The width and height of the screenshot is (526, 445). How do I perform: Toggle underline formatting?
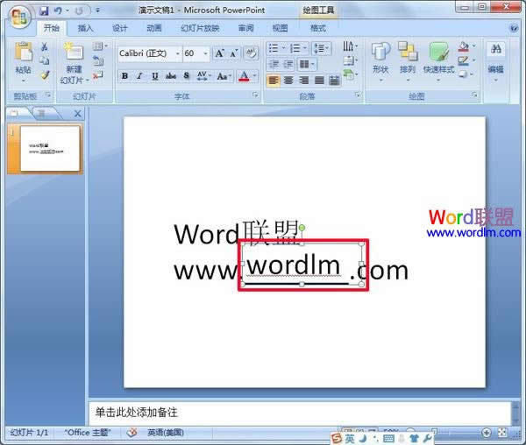click(x=154, y=76)
